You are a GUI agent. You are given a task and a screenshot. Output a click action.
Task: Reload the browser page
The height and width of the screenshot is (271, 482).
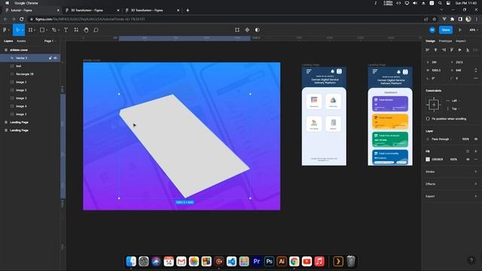(22, 19)
